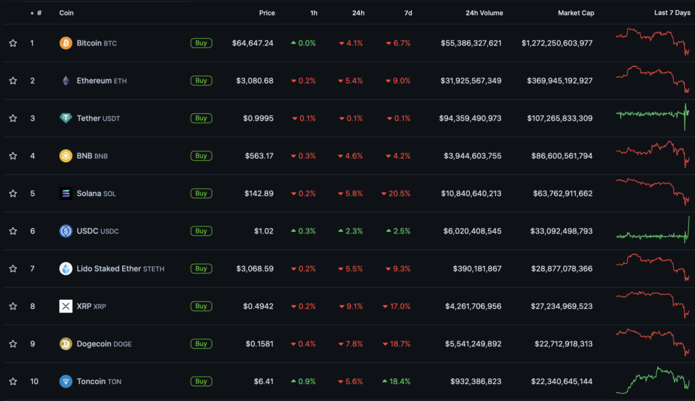The width and height of the screenshot is (695, 401).
Task: Click the Price column header
Action: point(267,13)
